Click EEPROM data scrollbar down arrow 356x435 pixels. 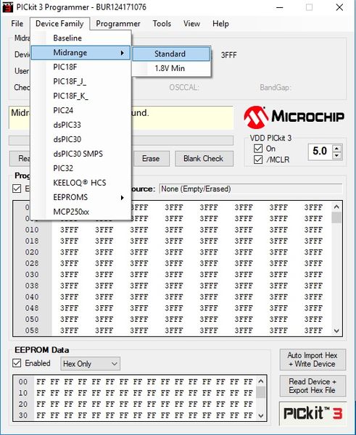(x=261, y=415)
